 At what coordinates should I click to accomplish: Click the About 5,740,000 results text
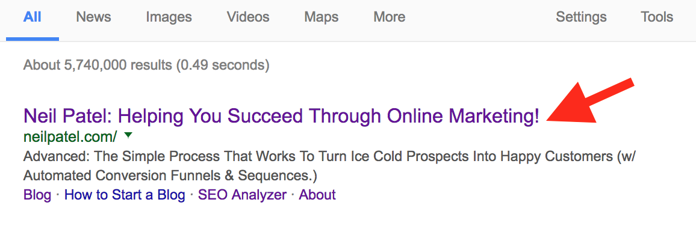click(146, 66)
